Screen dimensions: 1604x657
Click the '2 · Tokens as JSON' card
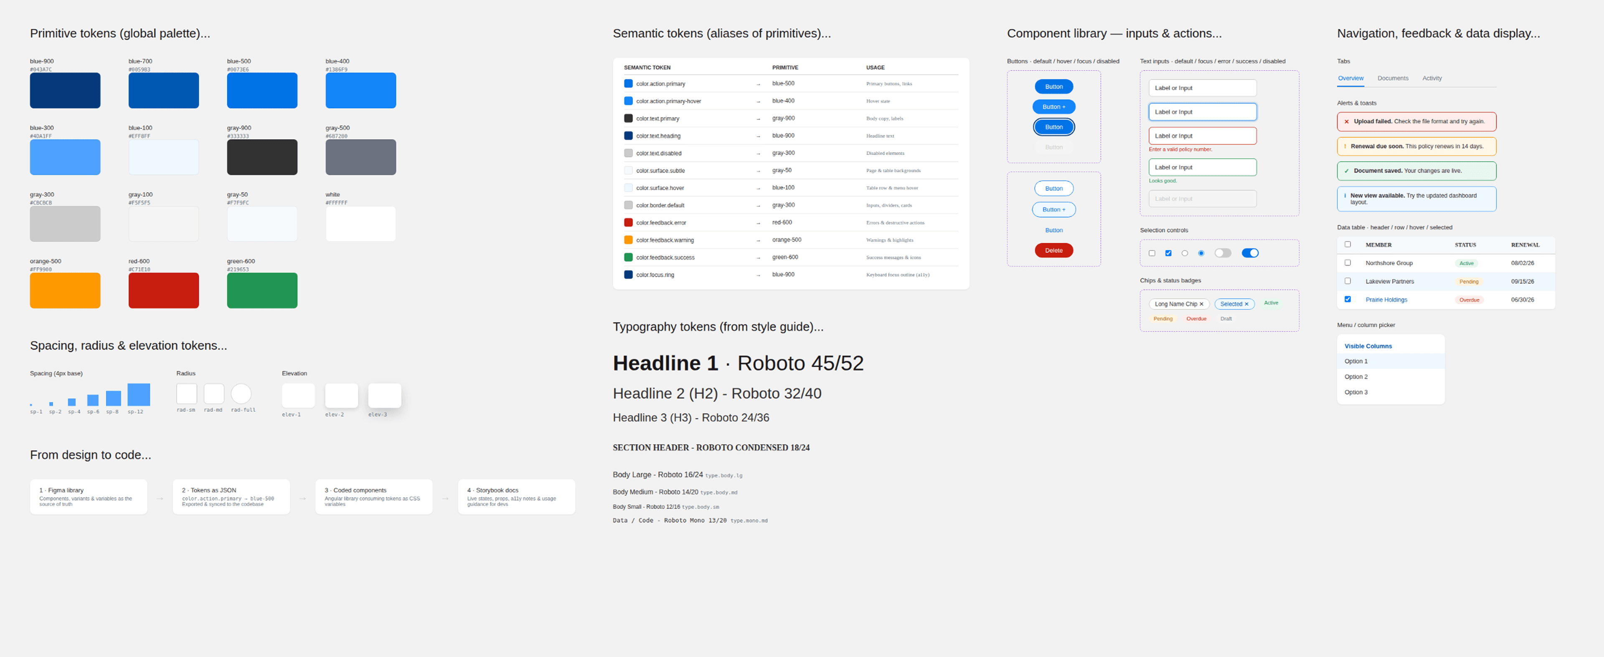(x=231, y=496)
